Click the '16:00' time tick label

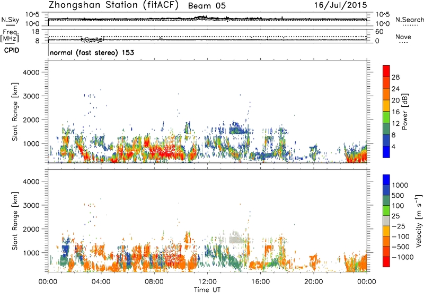(x=260, y=282)
